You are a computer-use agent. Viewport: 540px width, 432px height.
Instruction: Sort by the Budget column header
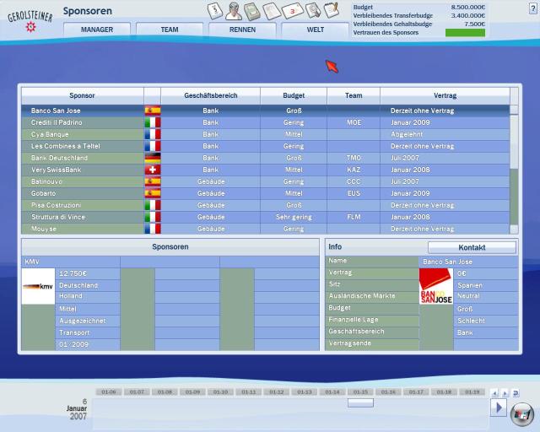coord(294,95)
